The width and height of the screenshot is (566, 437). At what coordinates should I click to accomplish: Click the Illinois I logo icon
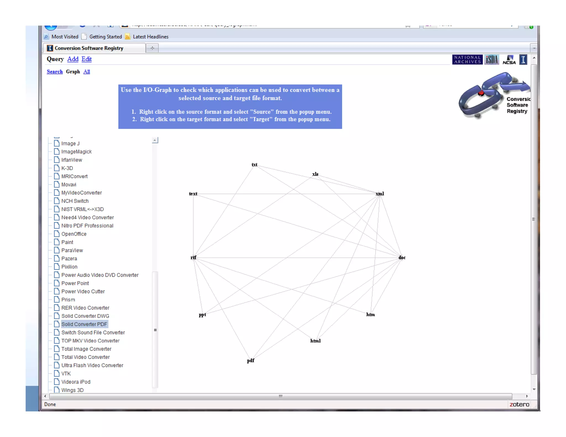click(523, 60)
